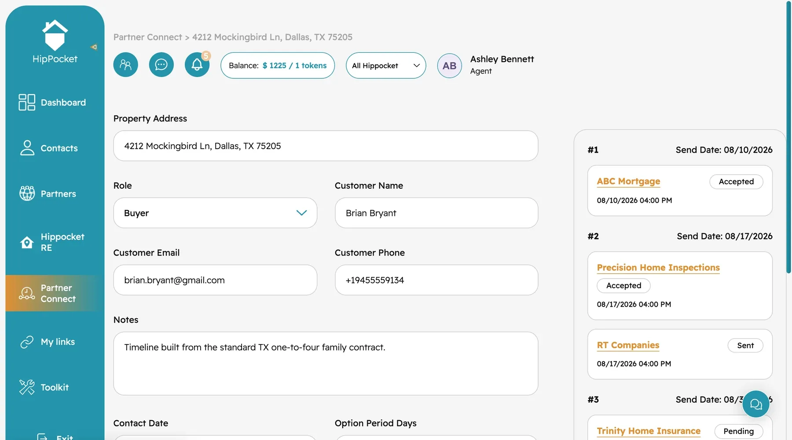This screenshot has height=440, width=792.
Task: Open the All Hippocket dropdown
Action: [x=386, y=66]
